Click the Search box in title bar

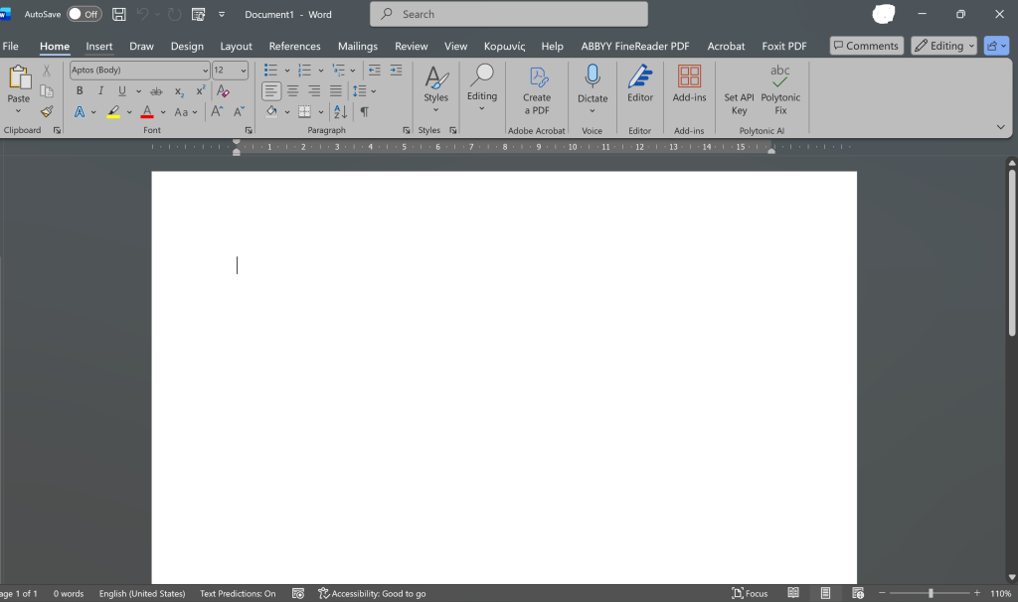509,14
